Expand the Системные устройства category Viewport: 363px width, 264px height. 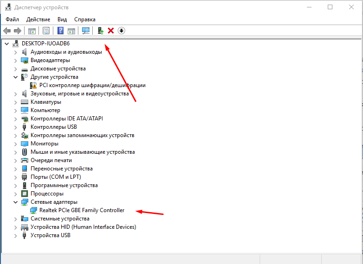click(15, 219)
